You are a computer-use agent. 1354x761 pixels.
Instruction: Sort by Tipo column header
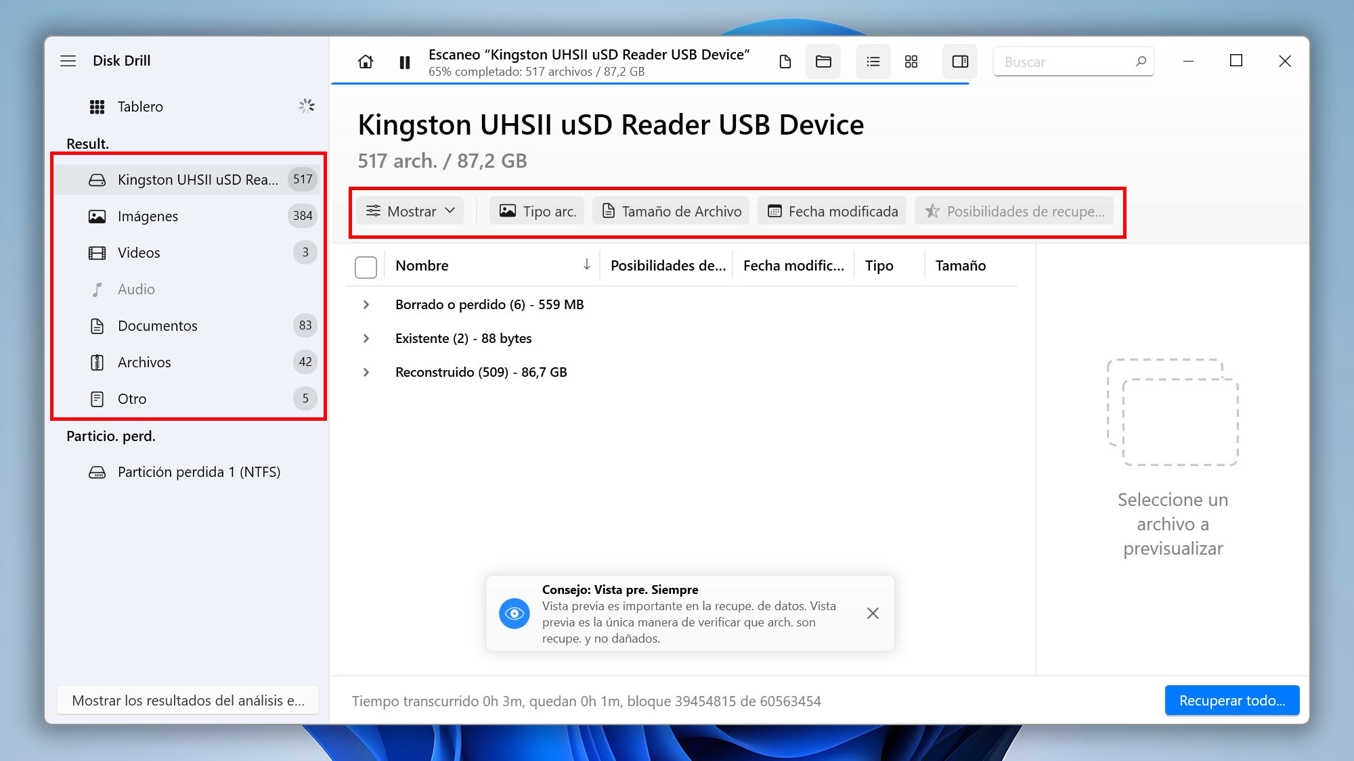(x=879, y=265)
